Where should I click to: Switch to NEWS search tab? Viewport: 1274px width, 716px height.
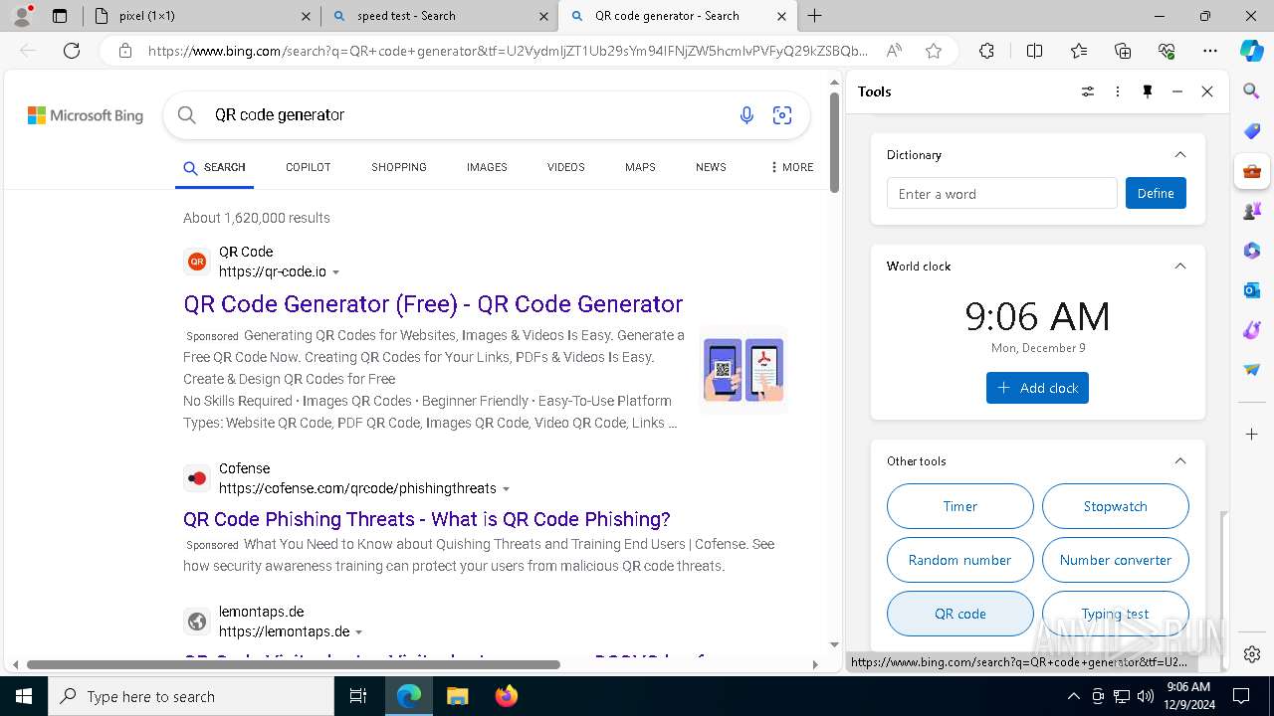711,167
